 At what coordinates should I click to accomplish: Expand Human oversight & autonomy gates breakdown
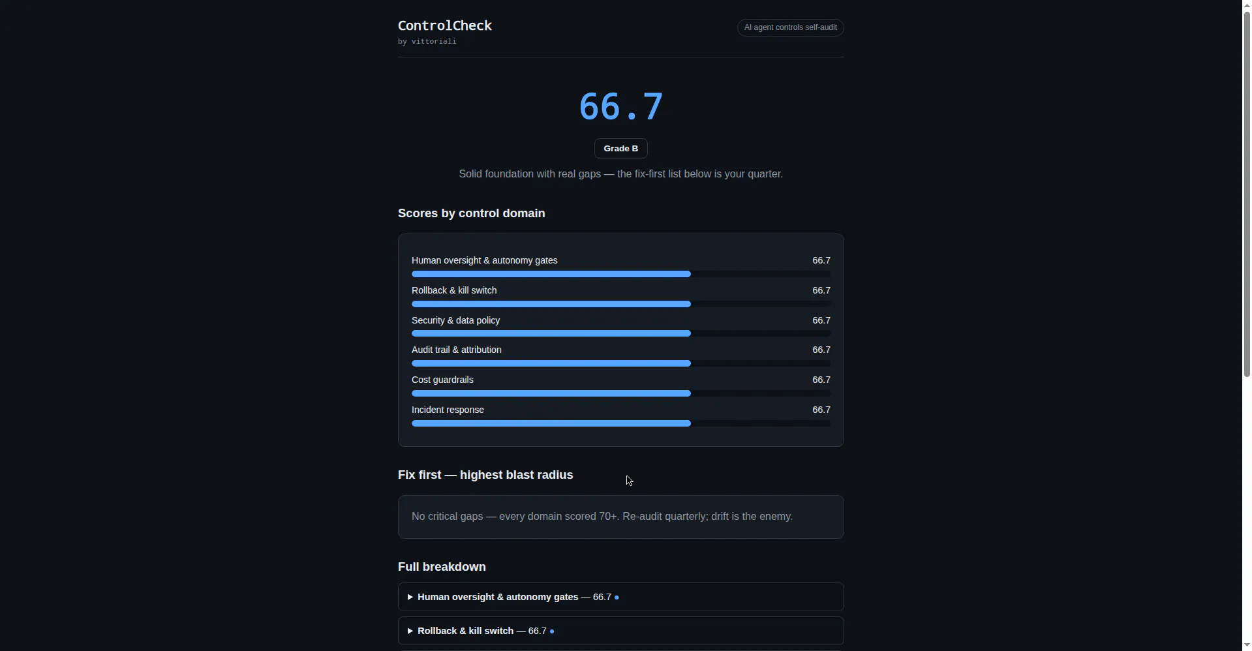(x=620, y=597)
